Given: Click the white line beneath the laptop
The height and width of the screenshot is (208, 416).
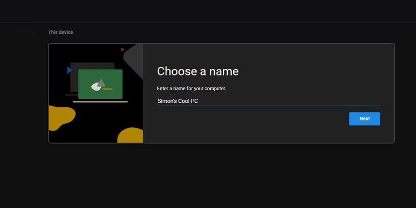Looking at the screenshot, I should coord(100,102).
